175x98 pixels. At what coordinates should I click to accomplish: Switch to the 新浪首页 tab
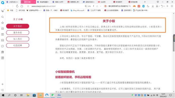(x=118, y=2)
